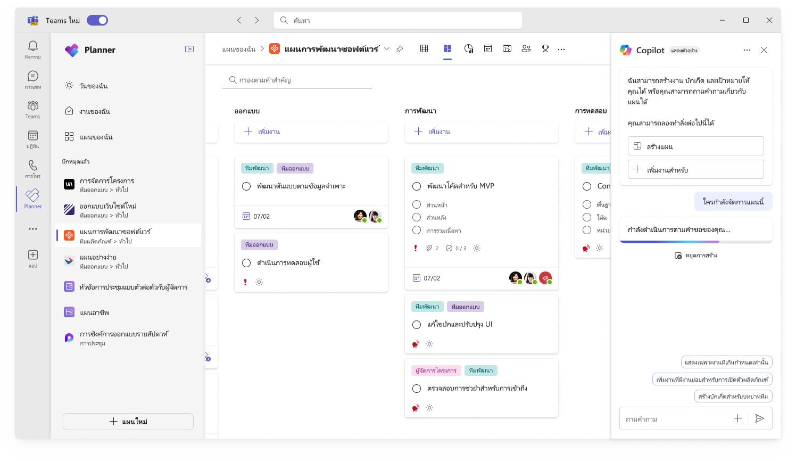Open วันของฉัน in Planner sidebar
This screenshot has width=796, height=461.
click(129, 86)
